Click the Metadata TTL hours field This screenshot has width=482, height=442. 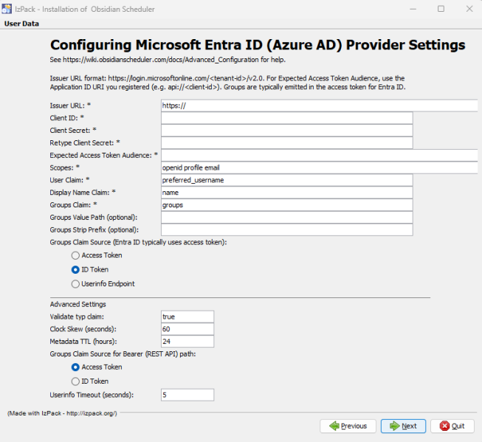click(x=187, y=342)
